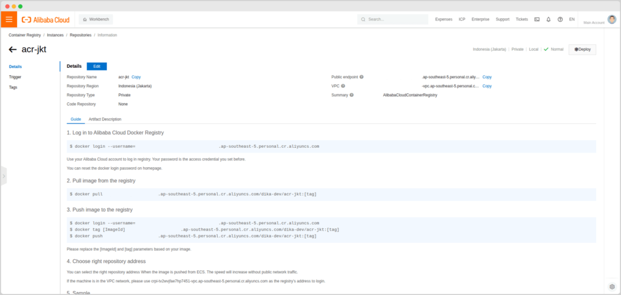621x295 pixels.
Task: Click Public endpoint help icon
Action: click(361, 77)
